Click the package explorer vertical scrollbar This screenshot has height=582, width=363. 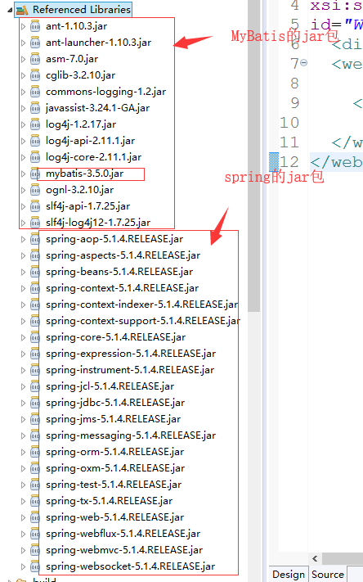click(254, 156)
